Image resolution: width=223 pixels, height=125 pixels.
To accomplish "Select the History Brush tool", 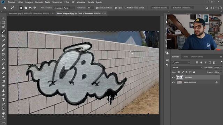I will point(3,73).
